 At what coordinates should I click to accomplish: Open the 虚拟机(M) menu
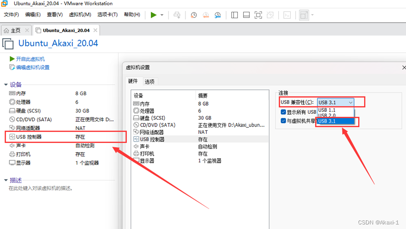(80, 15)
